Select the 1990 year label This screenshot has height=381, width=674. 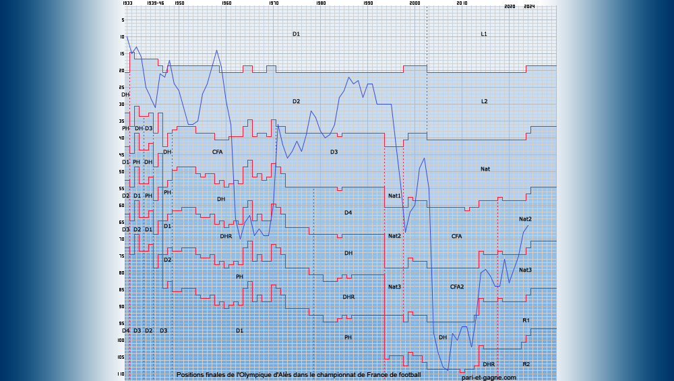368,3
